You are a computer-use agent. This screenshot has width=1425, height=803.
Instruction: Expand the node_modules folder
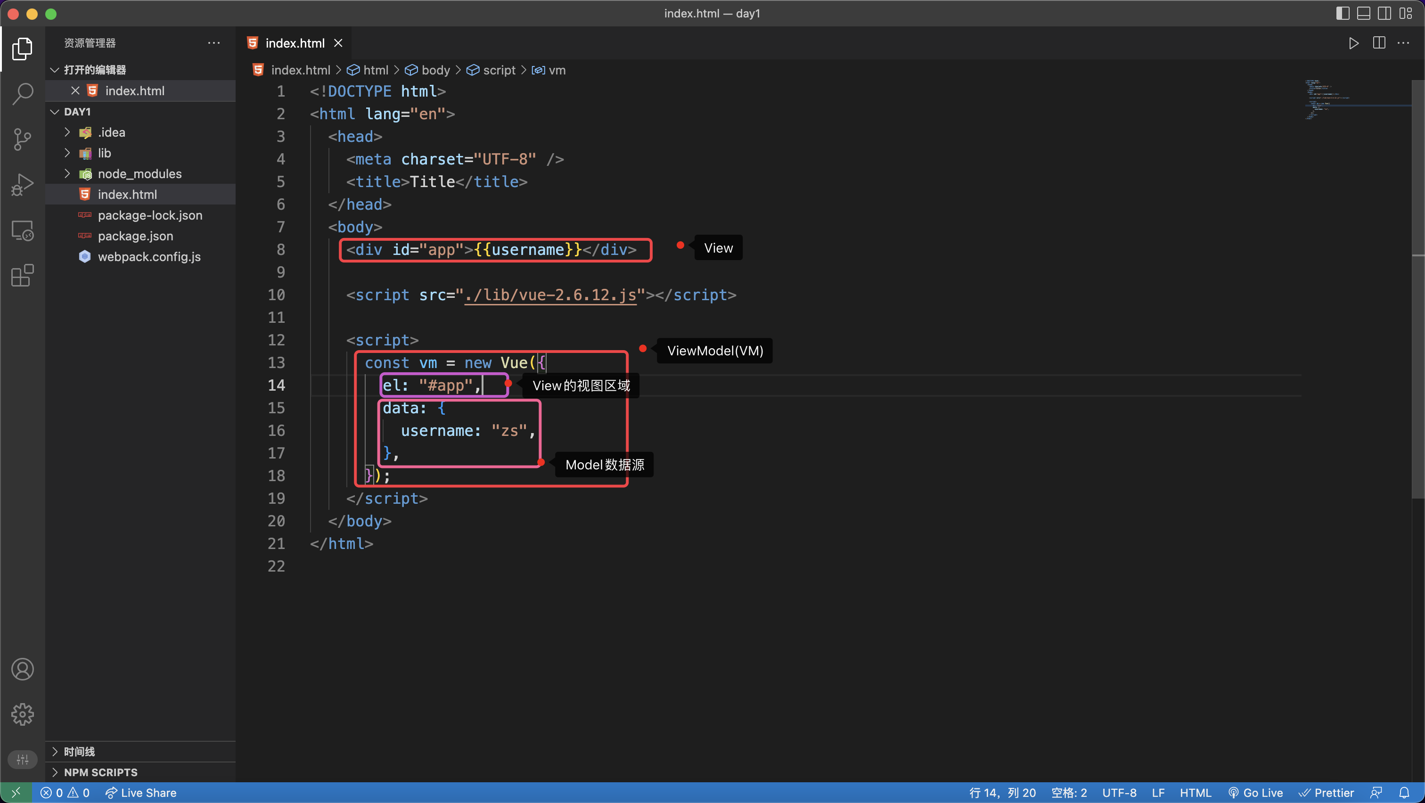point(139,173)
